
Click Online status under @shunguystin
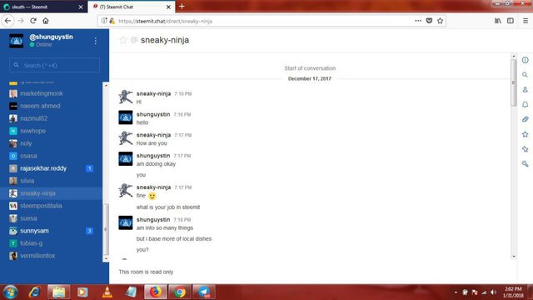tap(41, 44)
